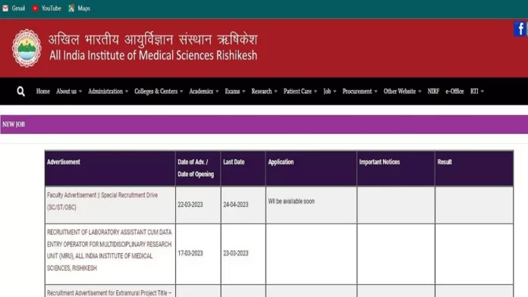Click the Last Date column header
Screen dimensions: 528x297
pos(234,162)
